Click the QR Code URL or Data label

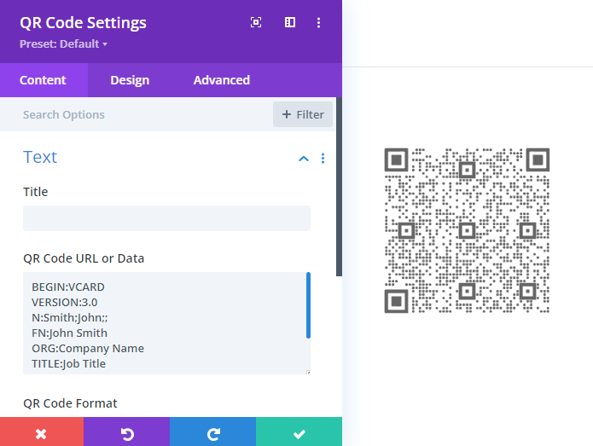tap(84, 258)
